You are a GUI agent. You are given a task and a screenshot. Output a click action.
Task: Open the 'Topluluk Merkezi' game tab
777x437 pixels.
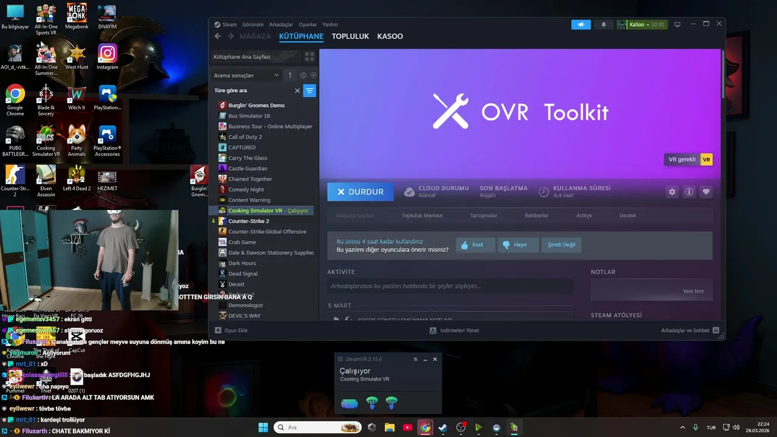click(422, 215)
